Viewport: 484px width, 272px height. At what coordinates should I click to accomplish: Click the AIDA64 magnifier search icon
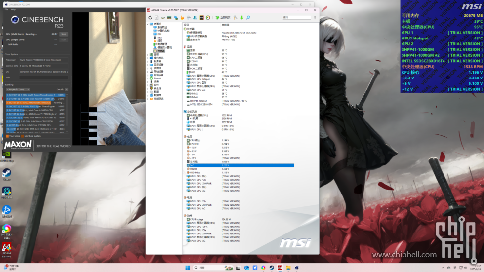(x=248, y=18)
